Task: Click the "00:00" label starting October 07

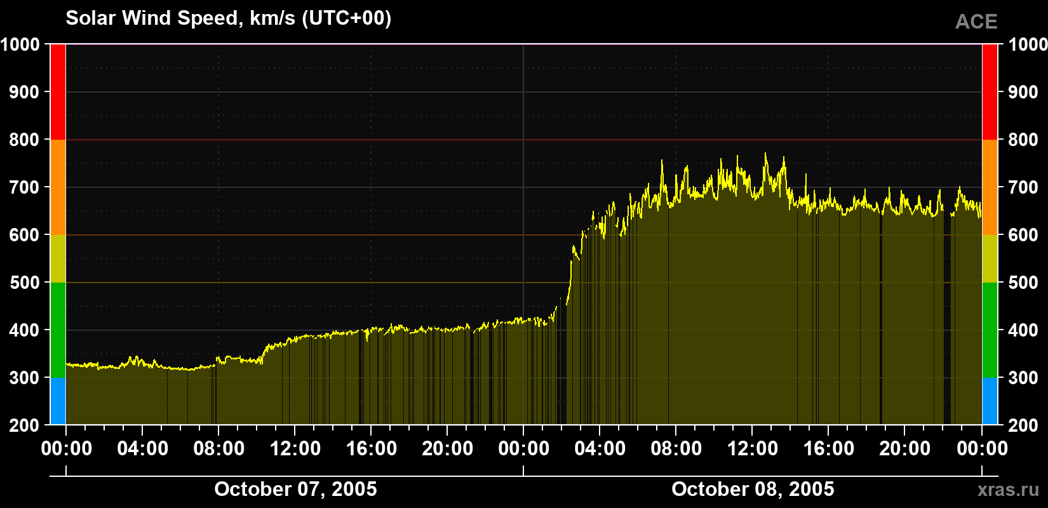Action: (67, 449)
